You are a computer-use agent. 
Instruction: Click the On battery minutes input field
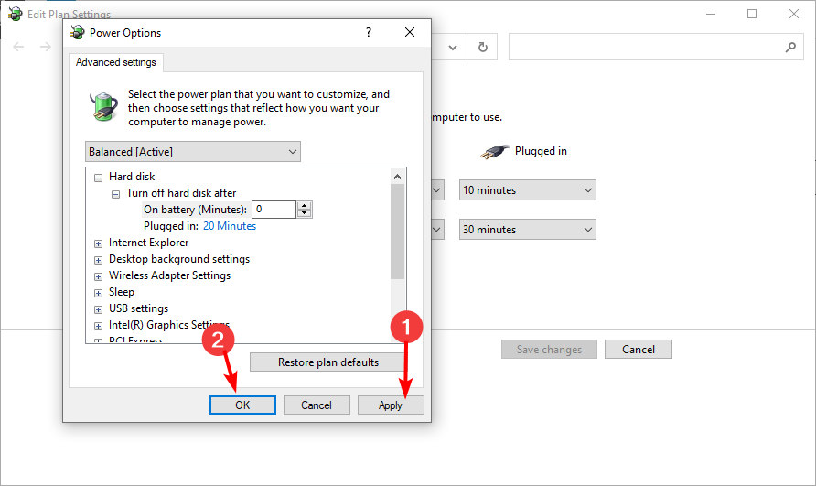[274, 210]
